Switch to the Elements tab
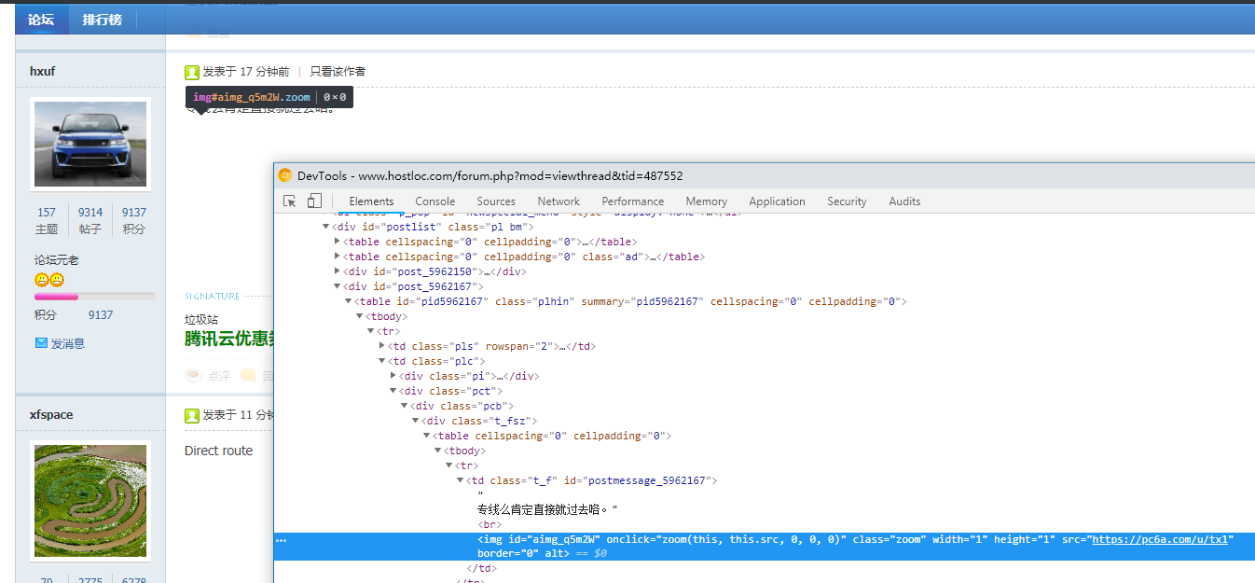The height and width of the screenshot is (583, 1255). 371,201
